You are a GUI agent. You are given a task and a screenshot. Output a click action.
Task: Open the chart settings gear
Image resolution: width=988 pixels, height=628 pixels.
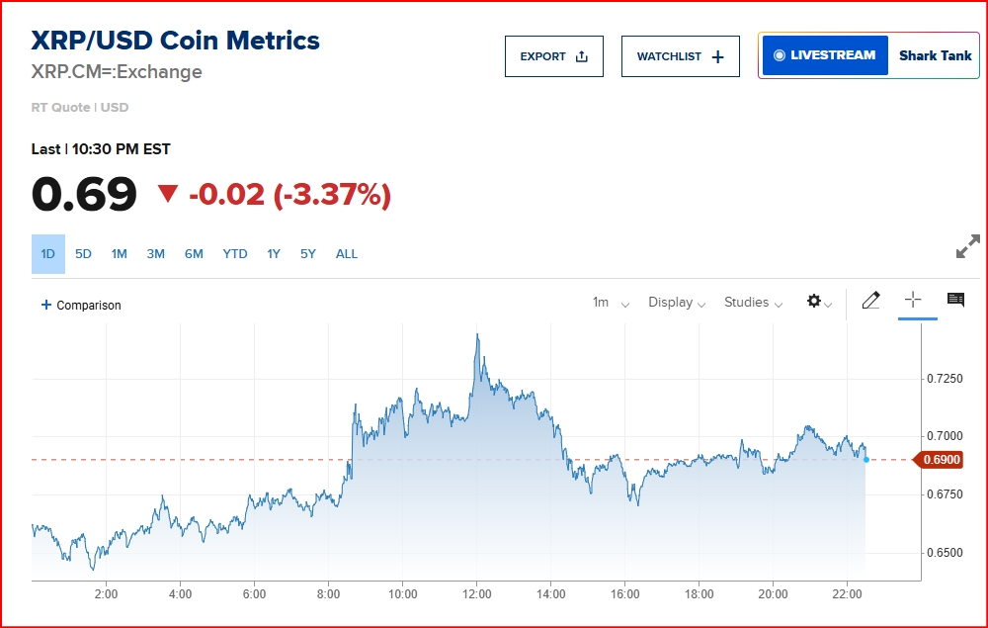[x=814, y=301]
